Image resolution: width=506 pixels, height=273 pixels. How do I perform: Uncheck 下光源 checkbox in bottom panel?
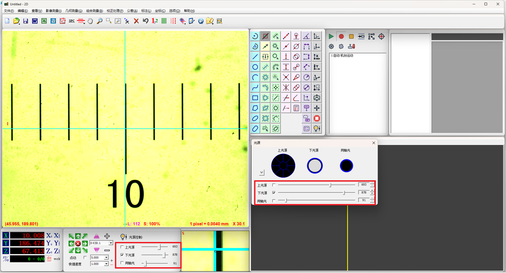[x=122, y=255]
